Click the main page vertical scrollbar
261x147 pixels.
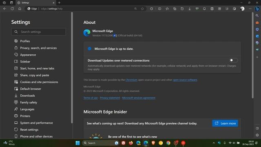pos(253,56)
